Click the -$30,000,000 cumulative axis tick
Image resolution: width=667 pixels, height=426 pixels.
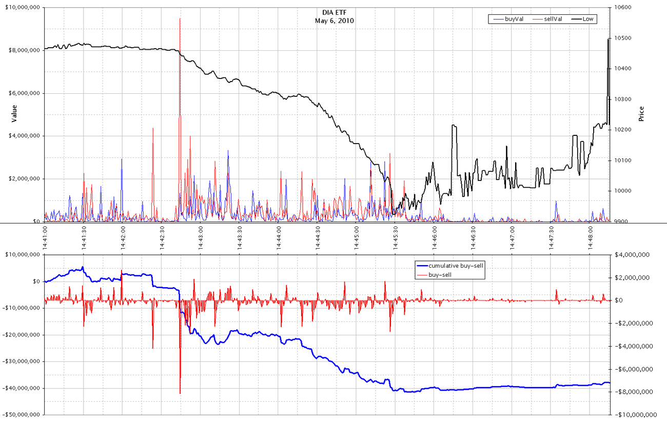click(21, 361)
